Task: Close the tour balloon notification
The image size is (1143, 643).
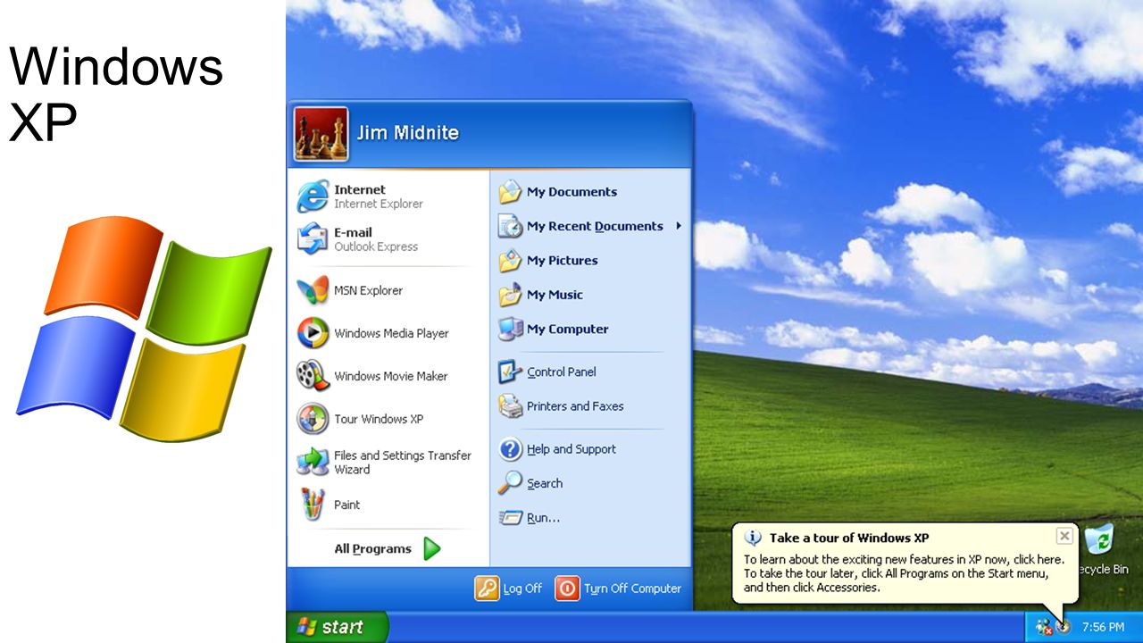Action: [x=1064, y=536]
